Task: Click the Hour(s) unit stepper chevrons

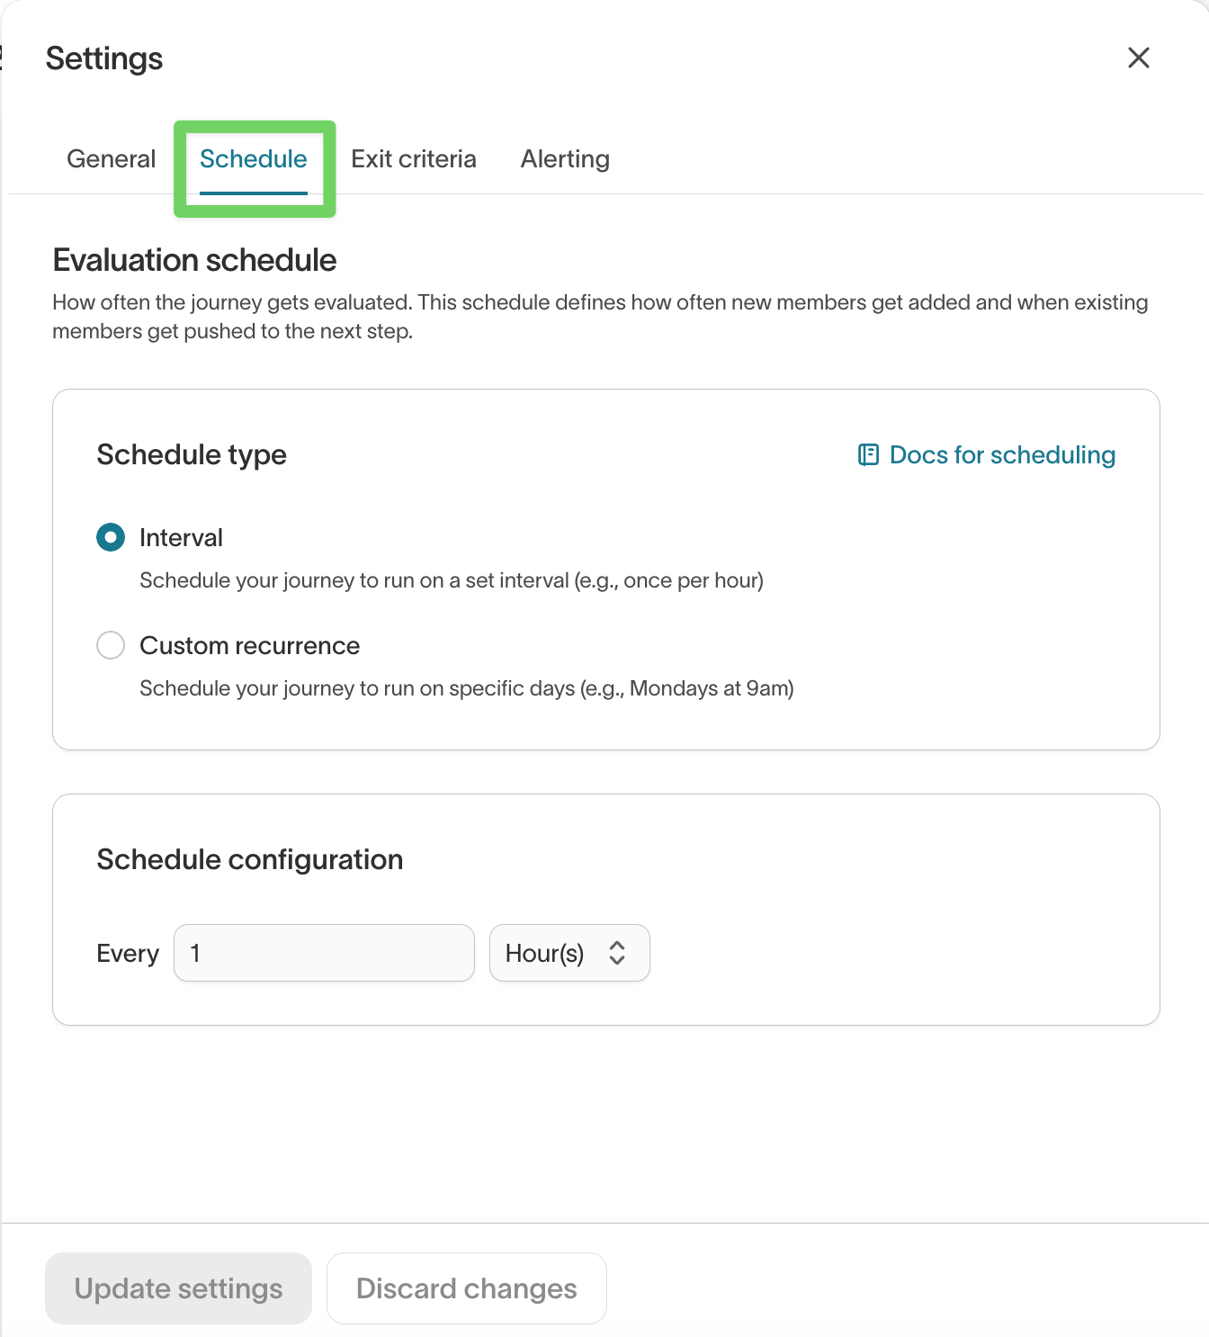Action: click(618, 953)
